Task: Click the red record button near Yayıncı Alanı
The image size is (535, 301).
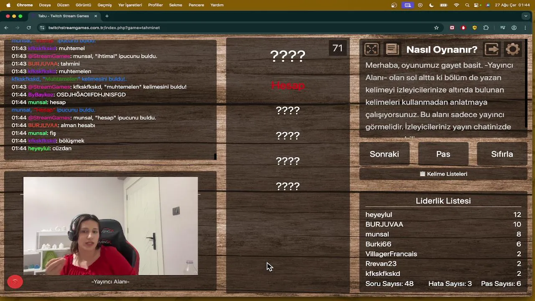Action: tap(15, 282)
